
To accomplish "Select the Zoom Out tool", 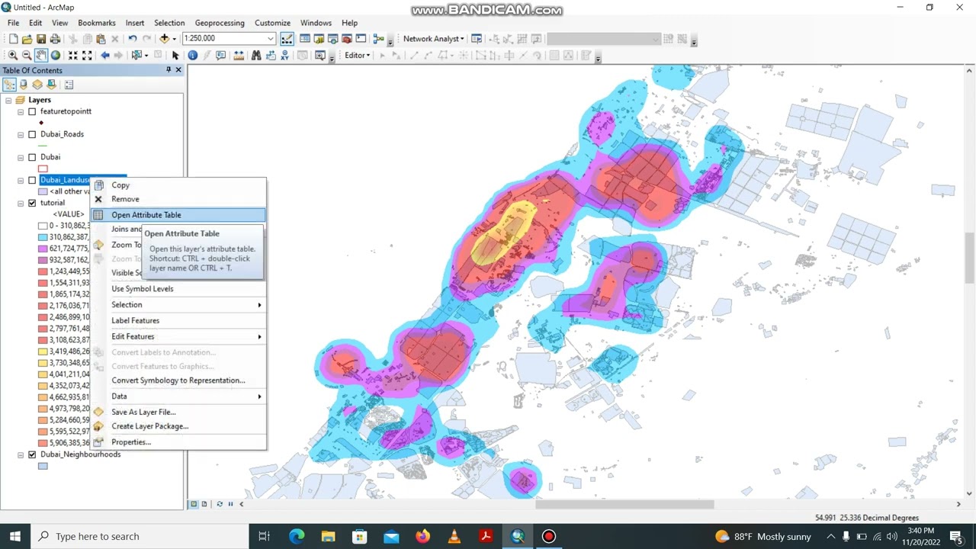I will (27, 56).
